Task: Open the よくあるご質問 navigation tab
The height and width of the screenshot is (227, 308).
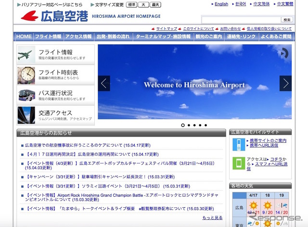Action: pos(276,37)
